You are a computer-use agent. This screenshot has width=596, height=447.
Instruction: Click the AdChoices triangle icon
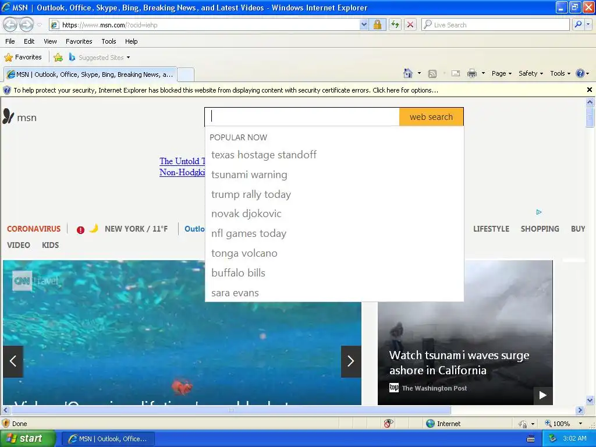click(539, 212)
